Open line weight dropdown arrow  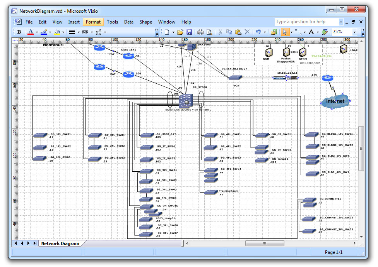tap(79, 32)
